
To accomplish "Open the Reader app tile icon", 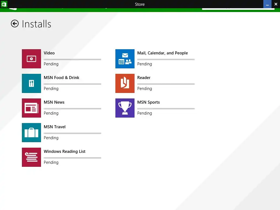I will (x=125, y=83).
